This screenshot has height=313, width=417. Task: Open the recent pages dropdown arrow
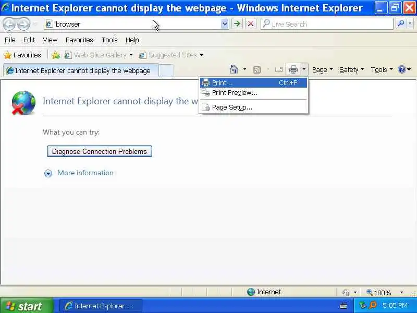[x=35, y=24]
